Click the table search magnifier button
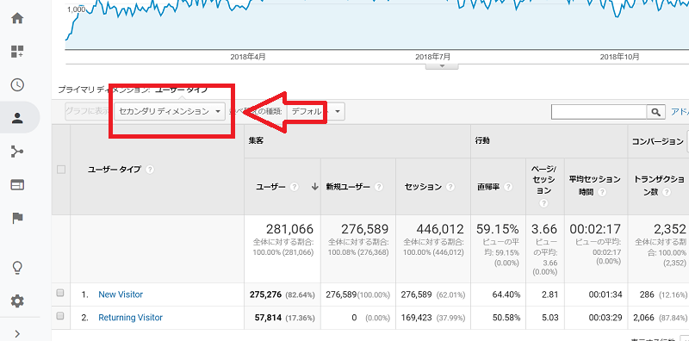The width and height of the screenshot is (689, 341). tap(655, 112)
